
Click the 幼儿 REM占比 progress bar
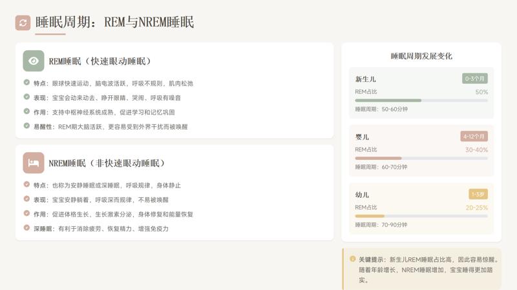(x=421, y=216)
